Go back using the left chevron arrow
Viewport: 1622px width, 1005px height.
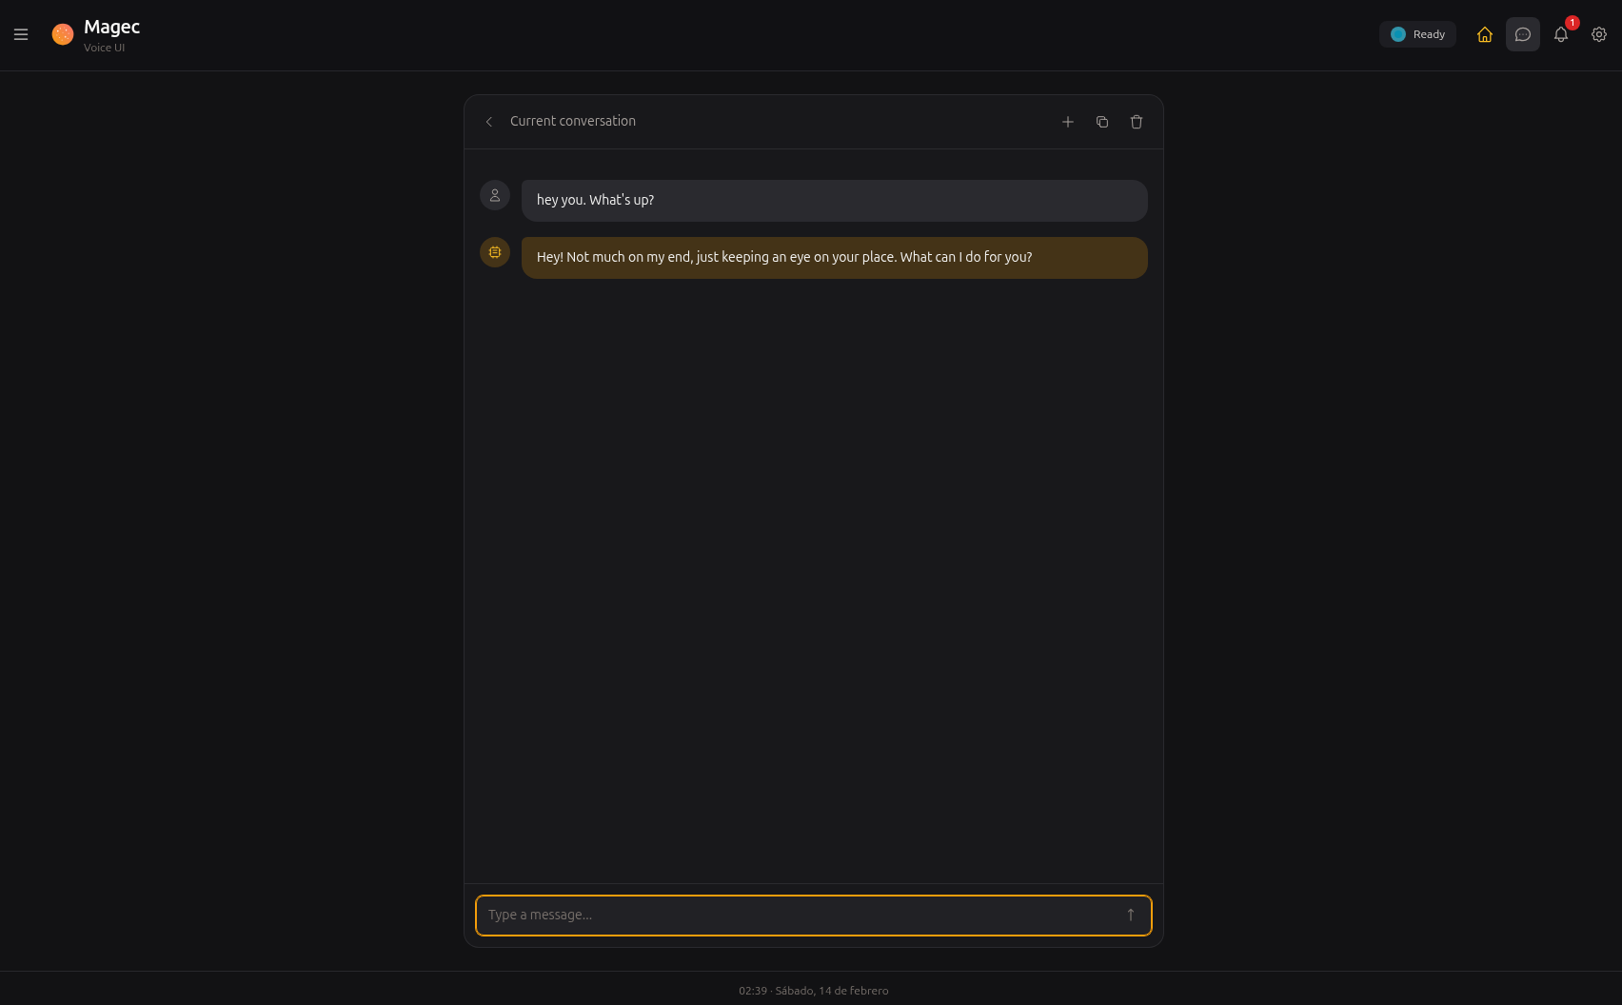coord(488,122)
